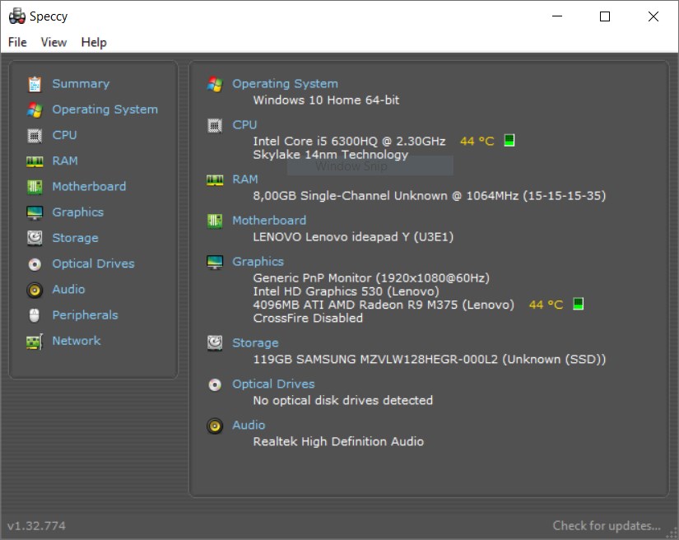Click 'Realtek High Definition Audio' text
Viewport: 679px width, 540px height.
(338, 442)
